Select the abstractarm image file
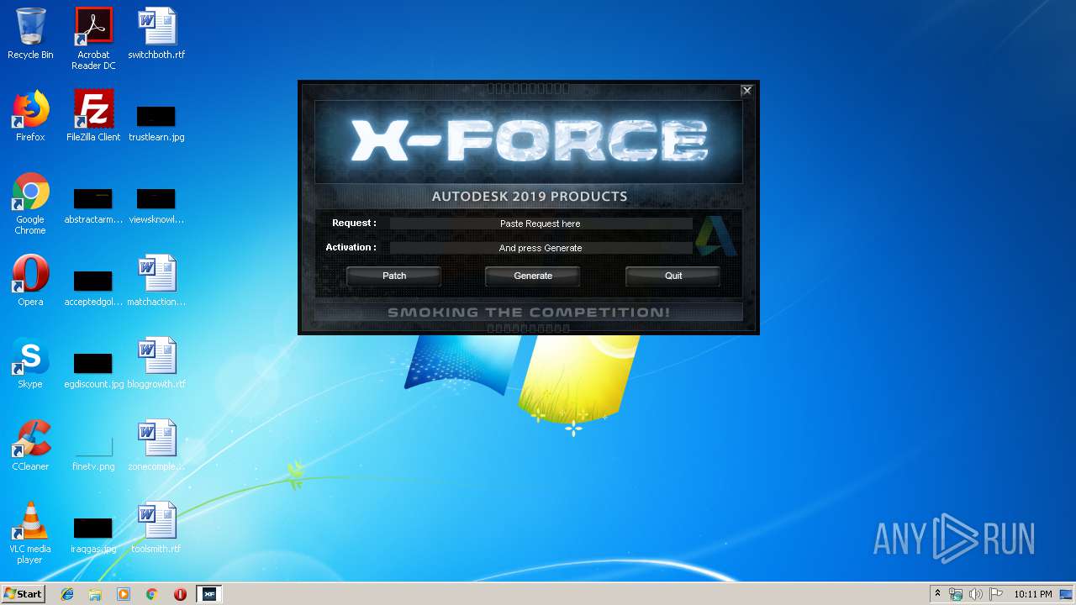The width and height of the screenshot is (1076, 605). (93, 205)
